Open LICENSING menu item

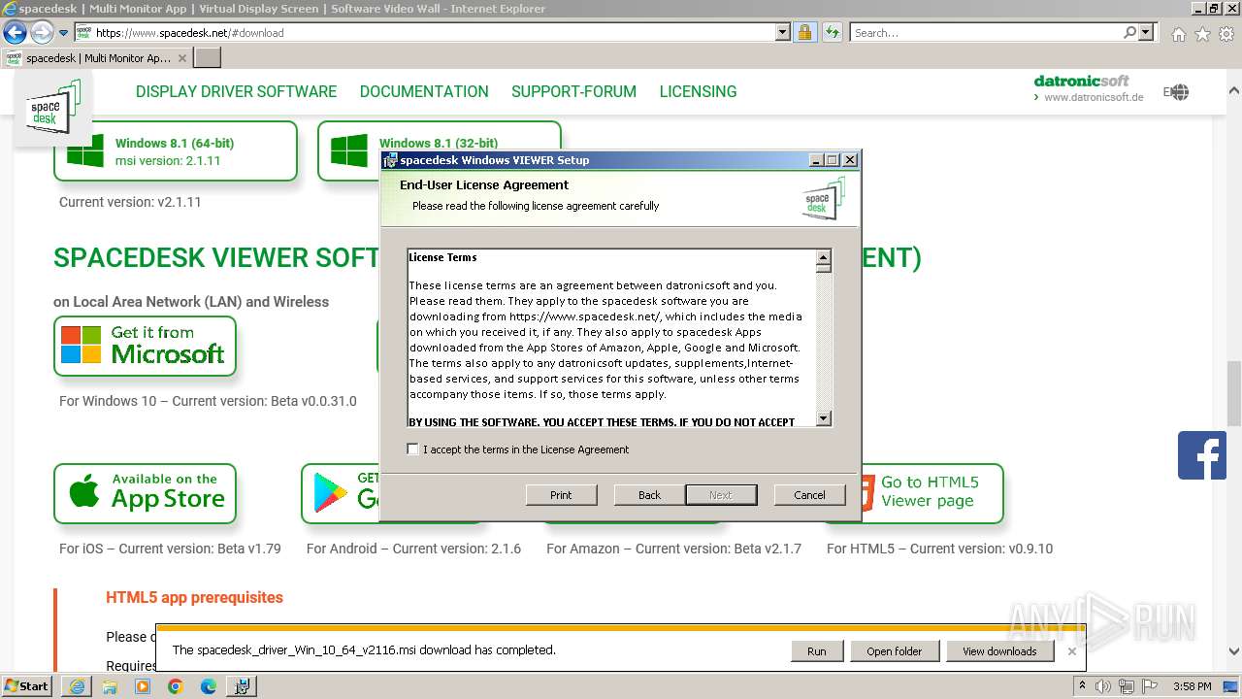point(699,91)
